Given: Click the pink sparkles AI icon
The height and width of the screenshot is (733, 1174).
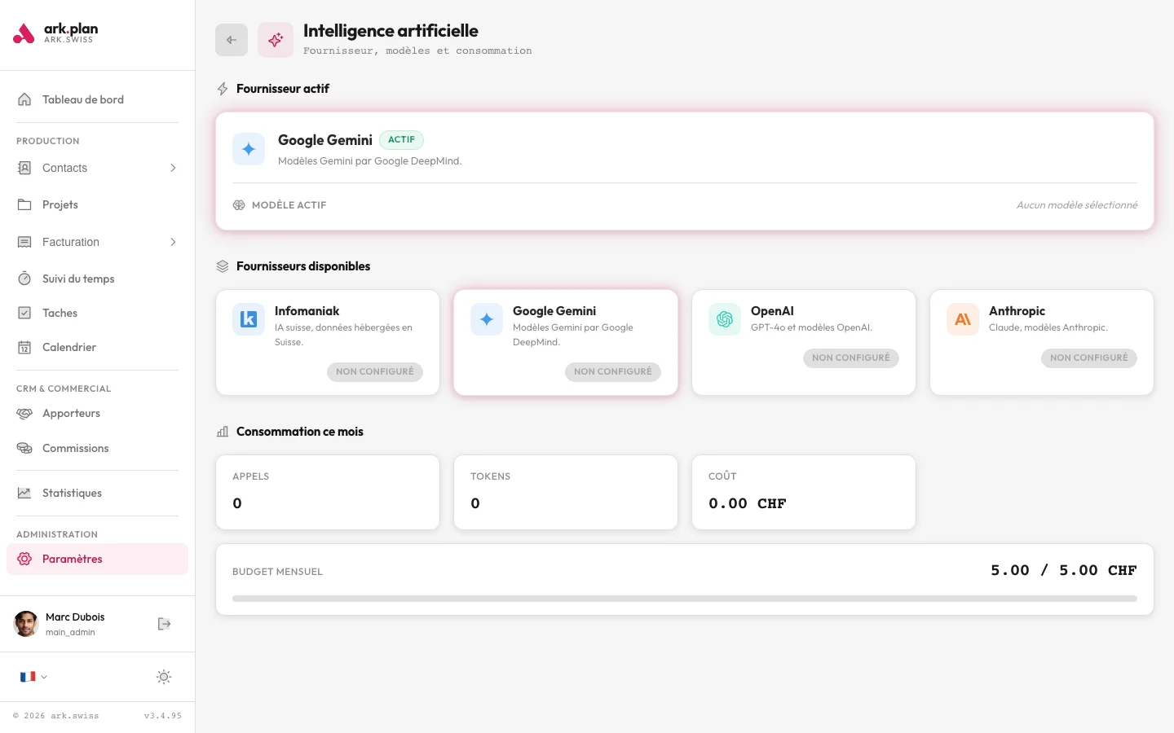Looking at the screenshot, I should [276, 40].
